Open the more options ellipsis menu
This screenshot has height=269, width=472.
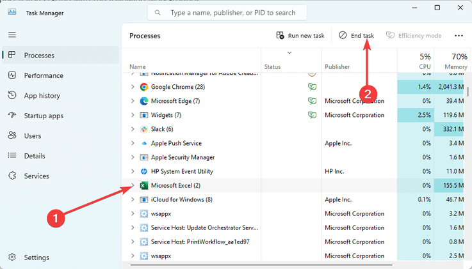(x=458, y=36)
